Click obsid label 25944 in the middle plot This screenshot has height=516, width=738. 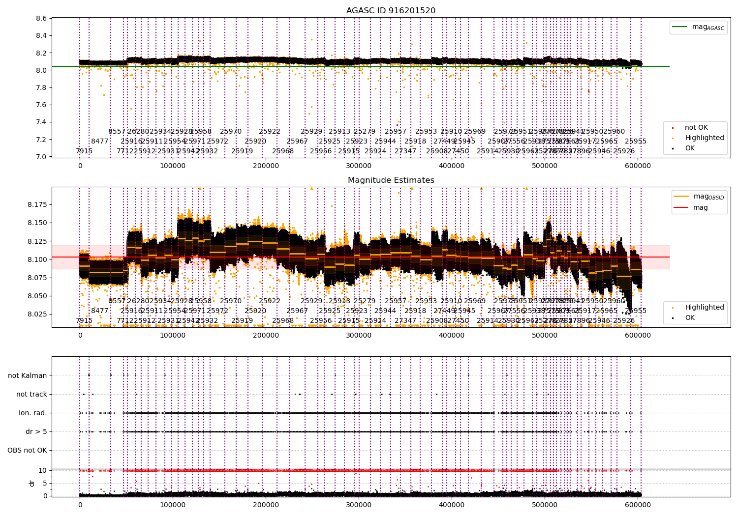[x=385, y=311]
